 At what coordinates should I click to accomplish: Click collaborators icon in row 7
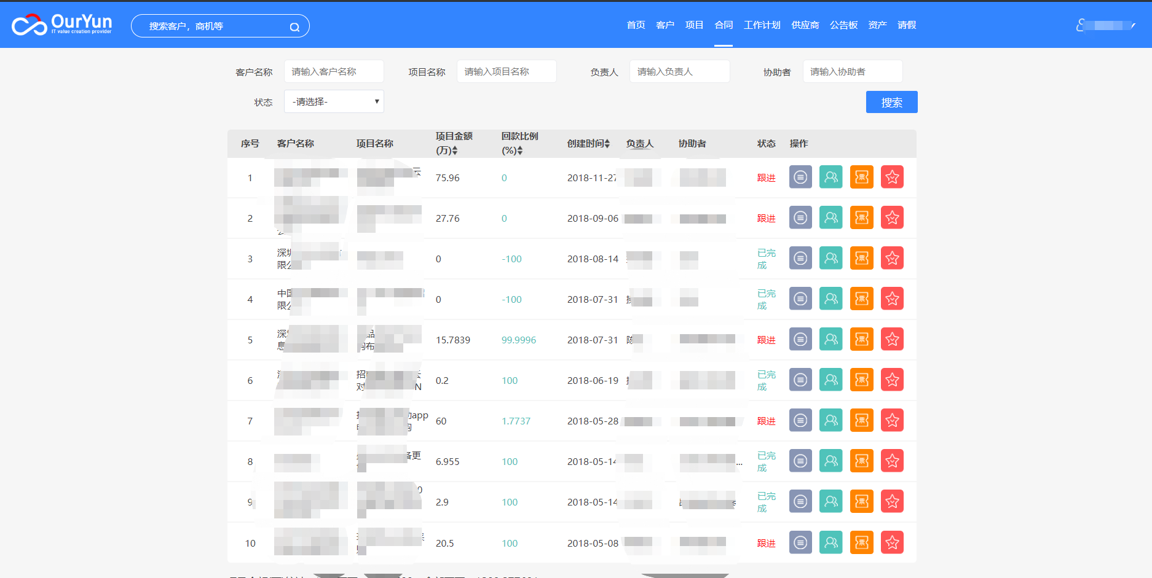pyautogui.click(x=831, y=420)
